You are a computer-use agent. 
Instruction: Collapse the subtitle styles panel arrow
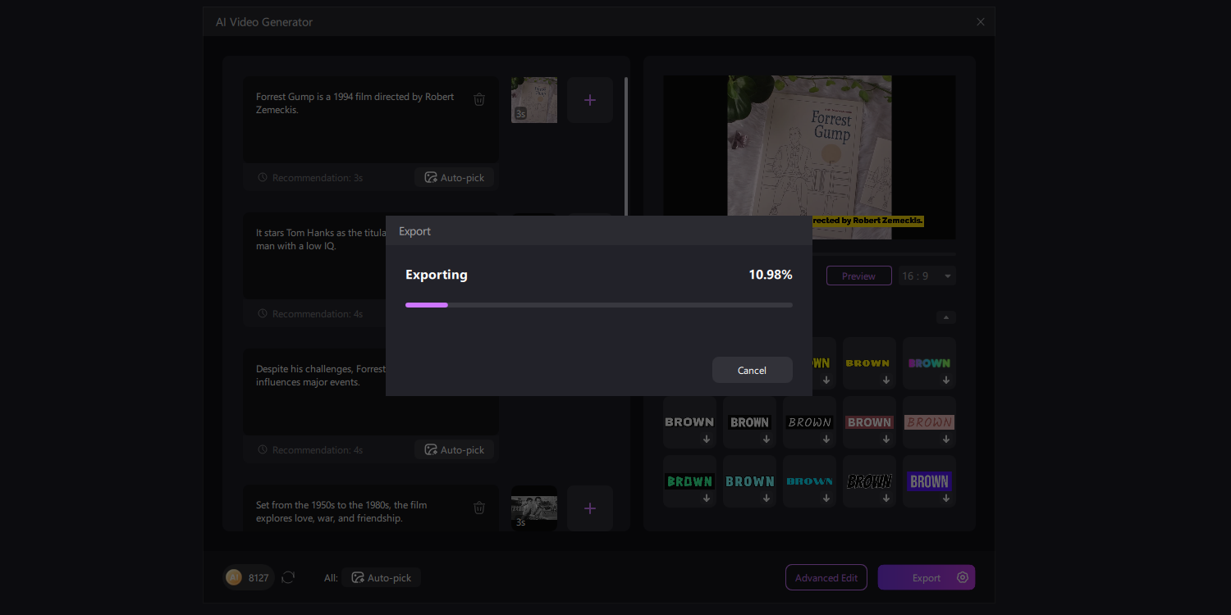pyautogui.click(x=946, y=317)
